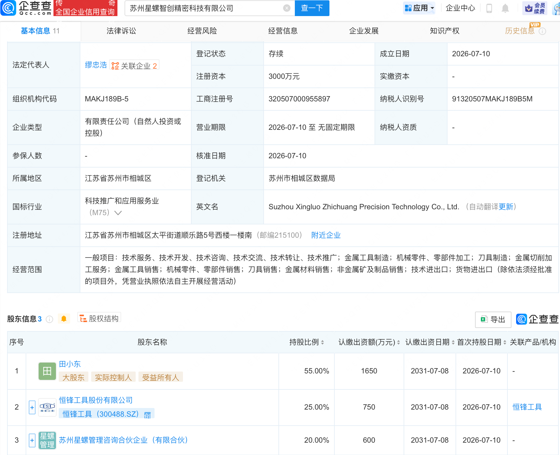Select organization code MAKJ189B-5
The image size is (560, 455).
pos(107,99)
